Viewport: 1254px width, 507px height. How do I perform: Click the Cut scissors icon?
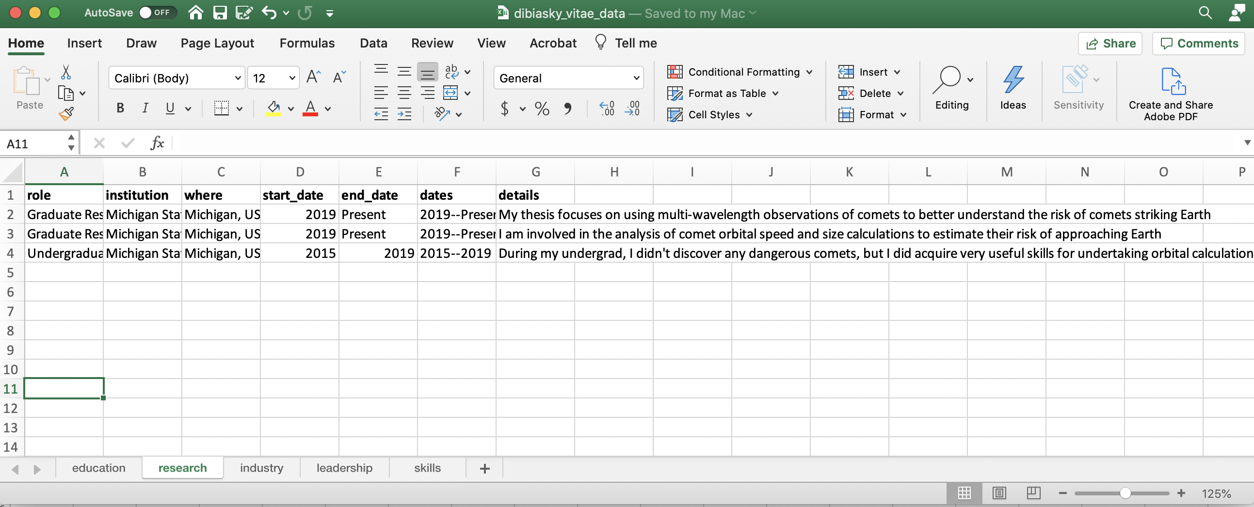coord(66,73)
